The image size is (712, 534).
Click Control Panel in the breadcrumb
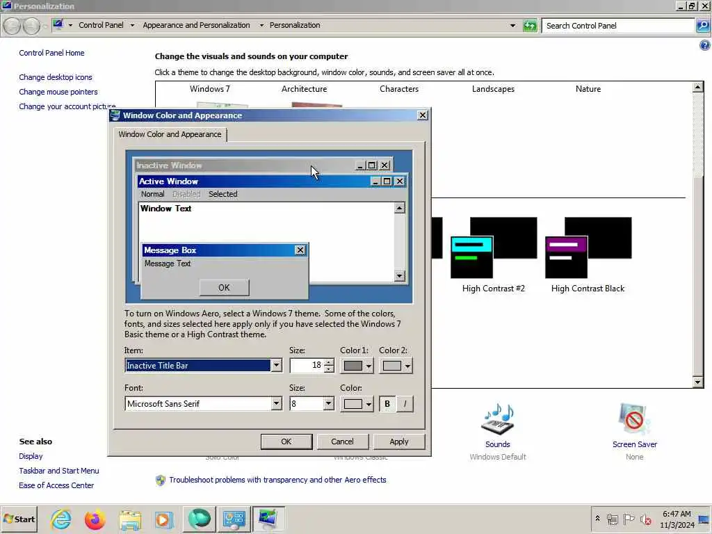click(101, 26)
